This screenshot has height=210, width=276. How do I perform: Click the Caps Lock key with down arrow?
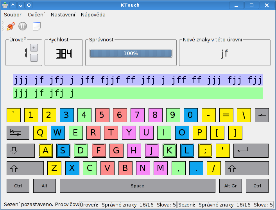(21, 151)
